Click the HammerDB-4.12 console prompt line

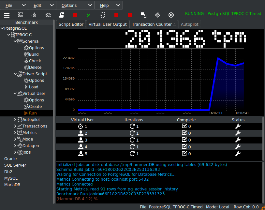(77, 199)
